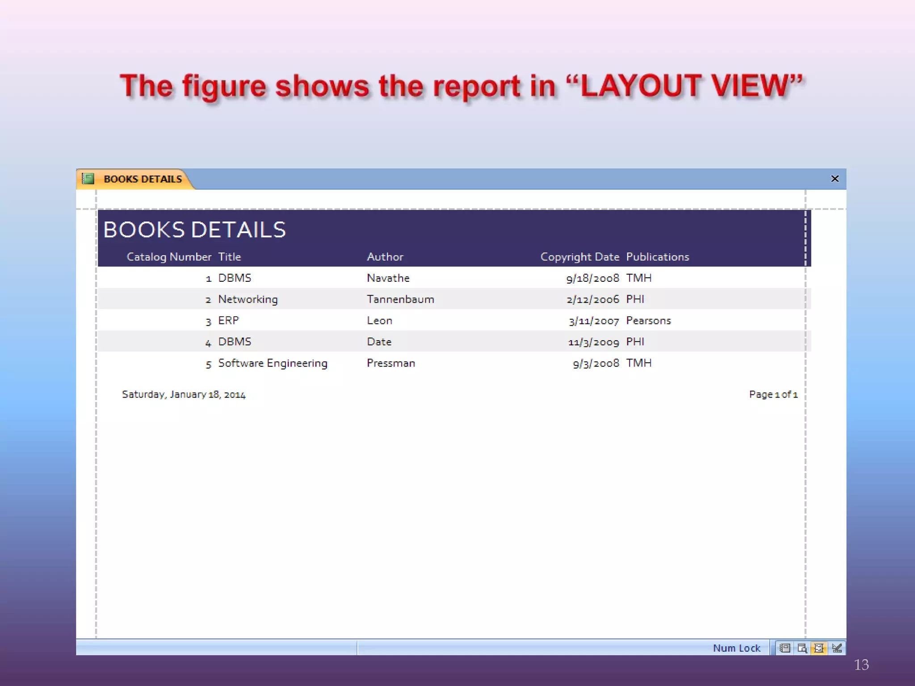Viewport: 915px width, 686px height.
Task: Switch to Design View in status bar
Action: (x=837, y=648)
